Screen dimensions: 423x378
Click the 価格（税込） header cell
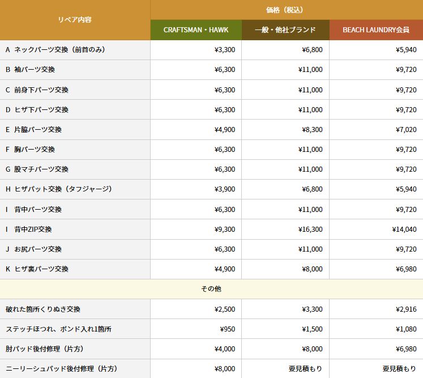286,10
